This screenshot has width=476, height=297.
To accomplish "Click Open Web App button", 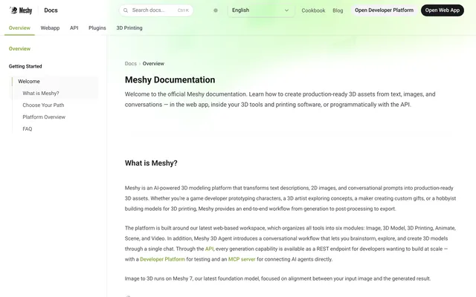I will click(442, 10).
